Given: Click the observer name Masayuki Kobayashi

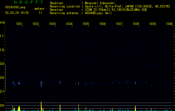Looking at the screenshot, I should [100, 3].
